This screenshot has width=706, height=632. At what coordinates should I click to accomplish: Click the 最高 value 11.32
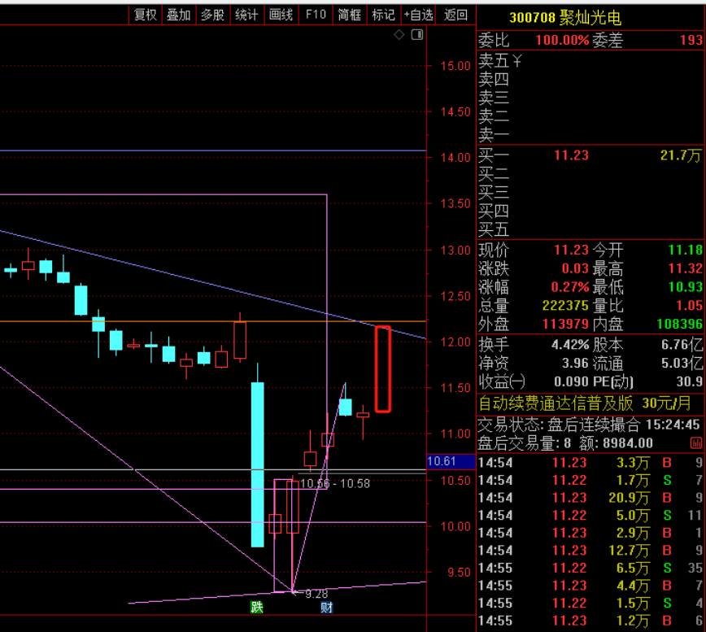coord(686,268)
